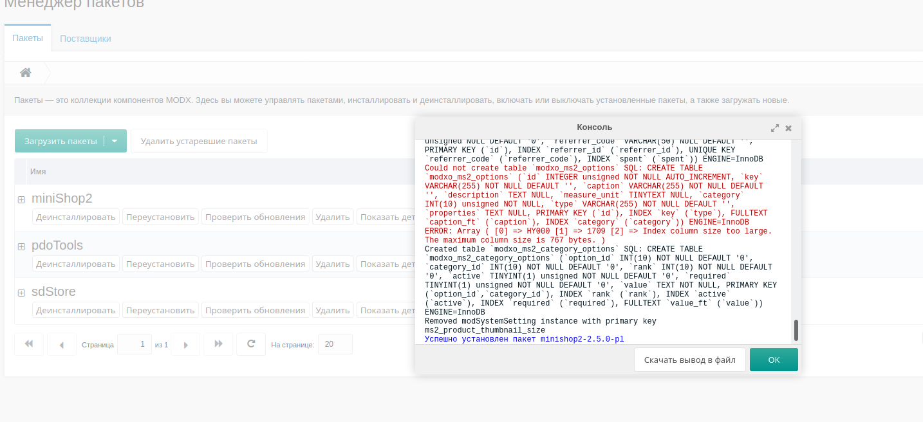Close the console dialog

788,128
